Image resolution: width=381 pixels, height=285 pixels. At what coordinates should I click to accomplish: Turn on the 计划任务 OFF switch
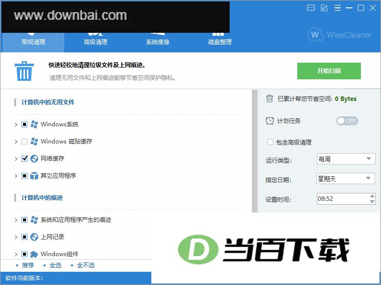click(347, 121)
